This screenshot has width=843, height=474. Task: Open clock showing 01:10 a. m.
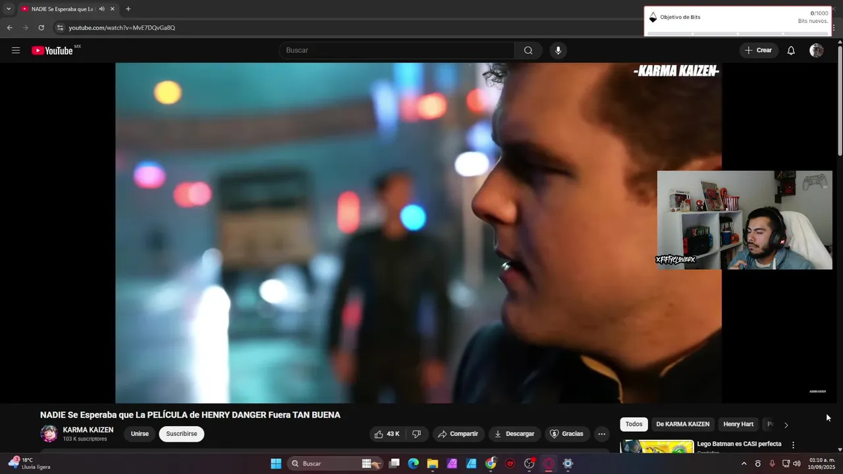(822, 463)
